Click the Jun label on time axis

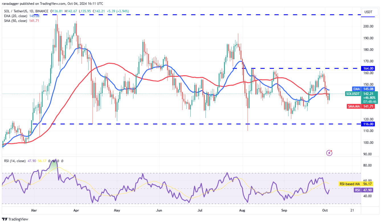point(159,210)
